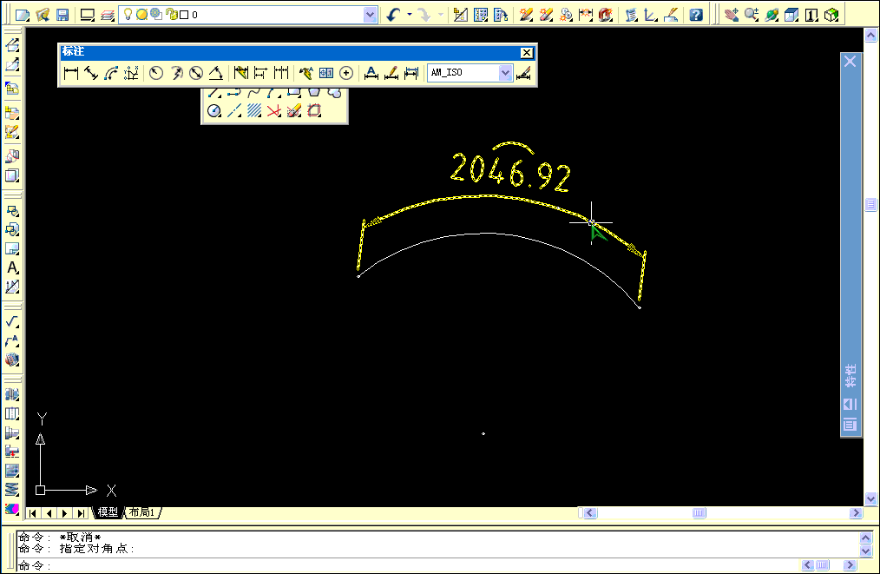Select Jogged radius dimension tool
Image resolution: width=880 pixels, height=574 pixels.
point(177,73)
